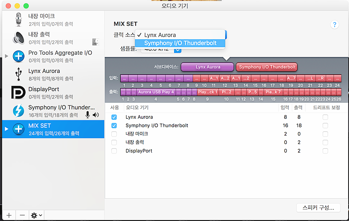The image size is (349, 221).
Task: Open the gear action menu
Action: click(37, 215)
